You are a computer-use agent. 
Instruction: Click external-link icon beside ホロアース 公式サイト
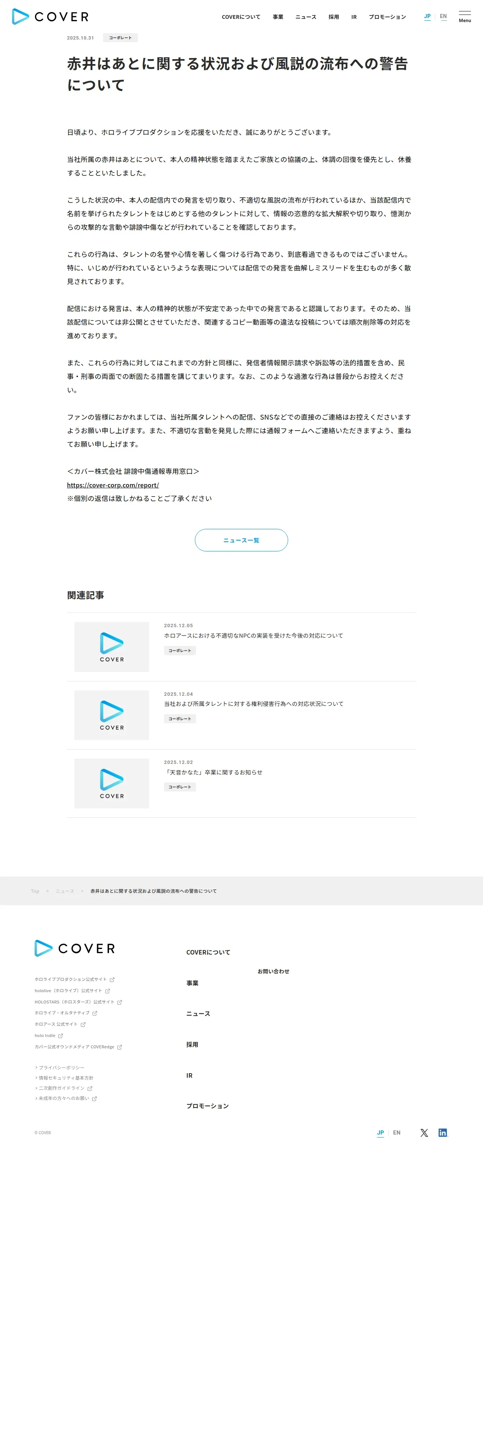pyautogui.click(x=83, y=1025)
